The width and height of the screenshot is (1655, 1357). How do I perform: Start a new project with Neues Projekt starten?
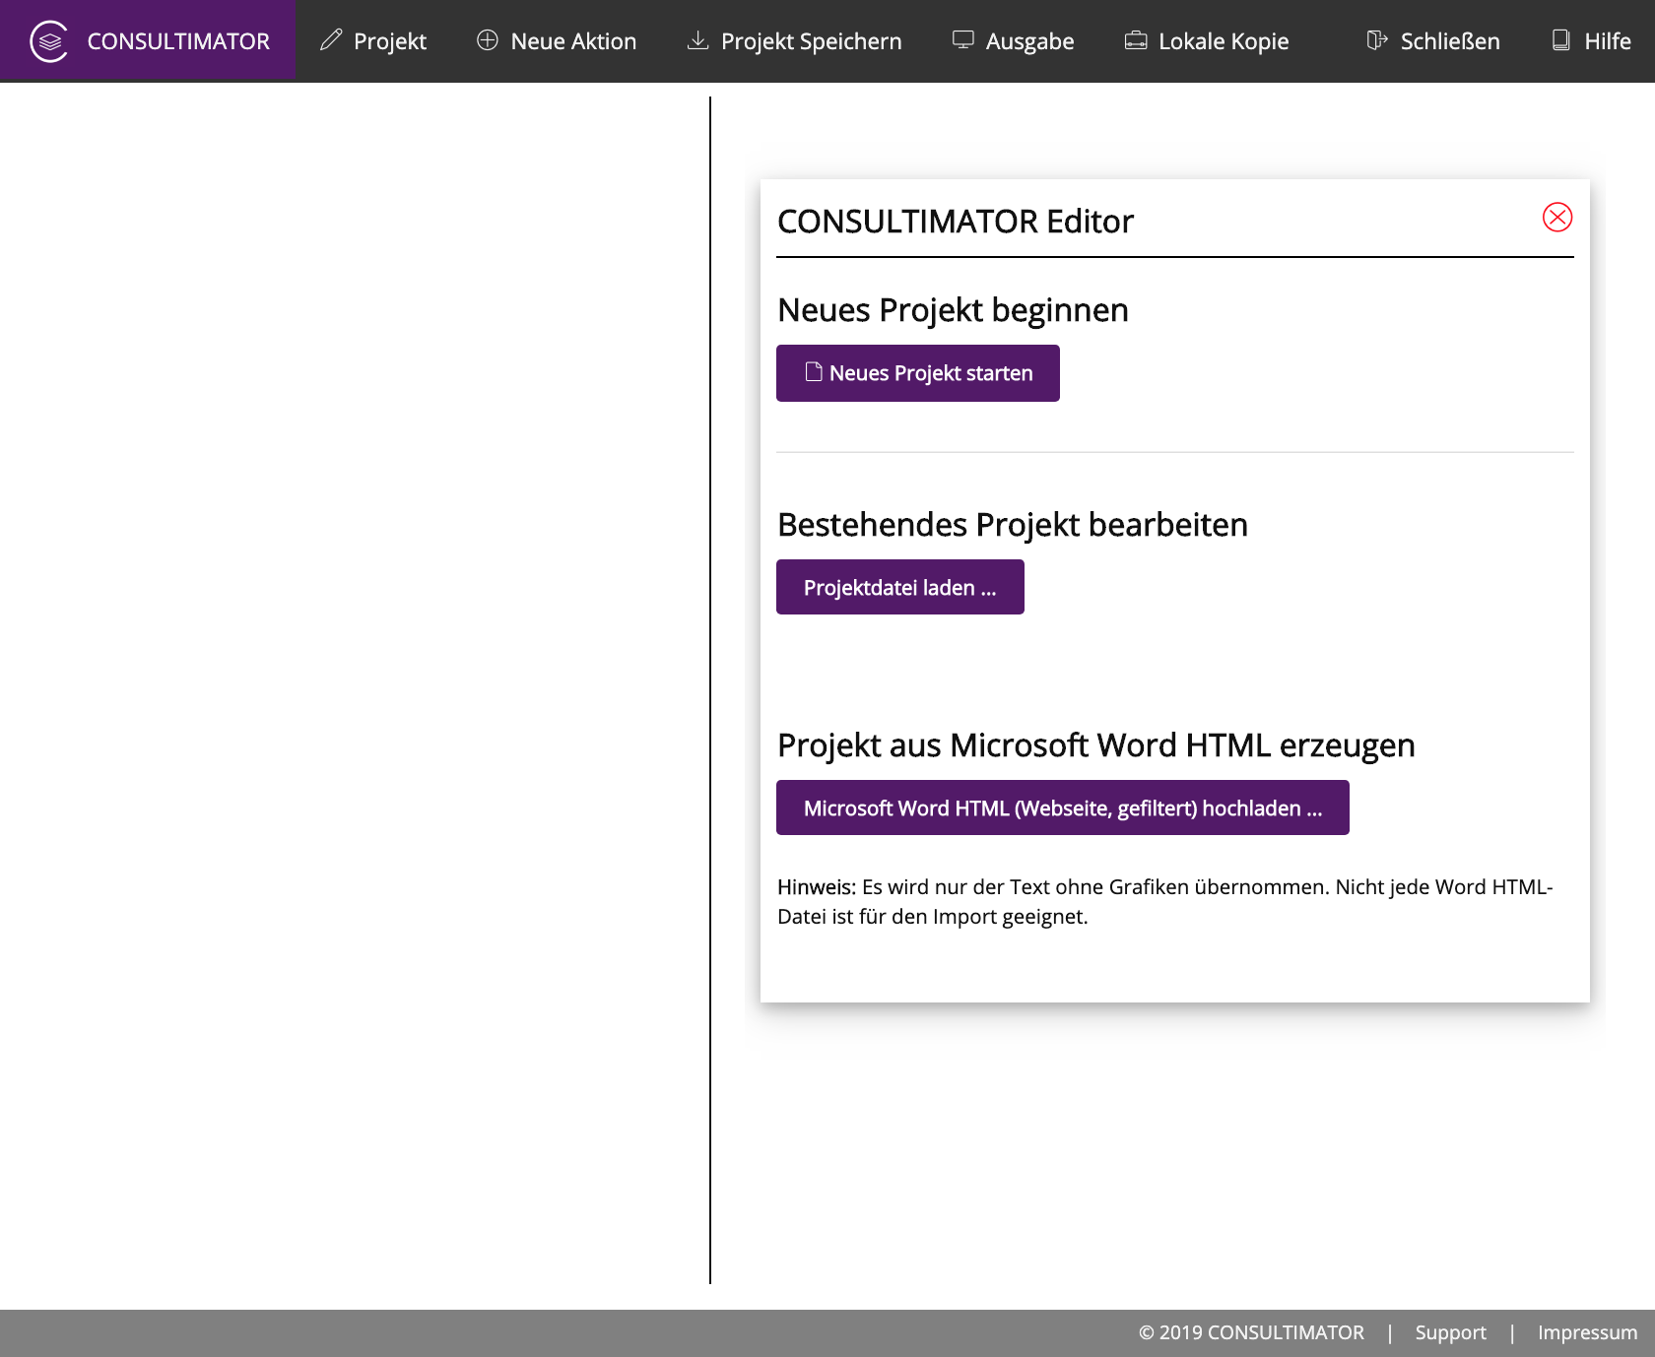point(918,373)
